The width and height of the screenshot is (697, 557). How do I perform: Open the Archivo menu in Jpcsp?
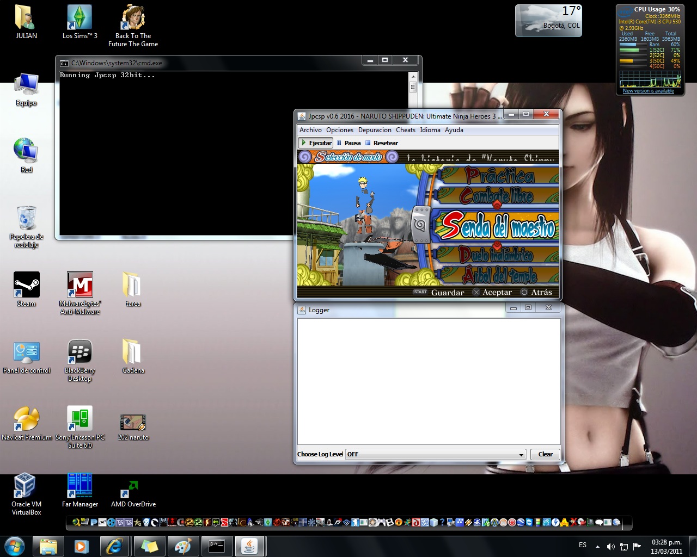(310, 130)
